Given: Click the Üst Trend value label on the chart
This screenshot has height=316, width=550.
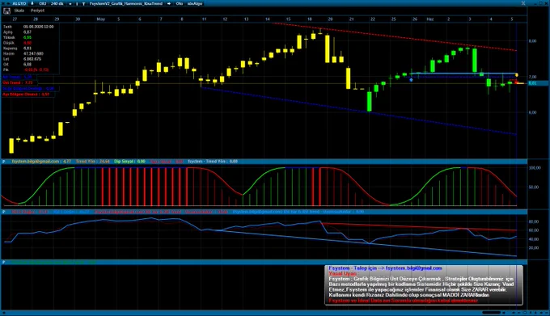Looking at the screenshot, I should (18, 82).
